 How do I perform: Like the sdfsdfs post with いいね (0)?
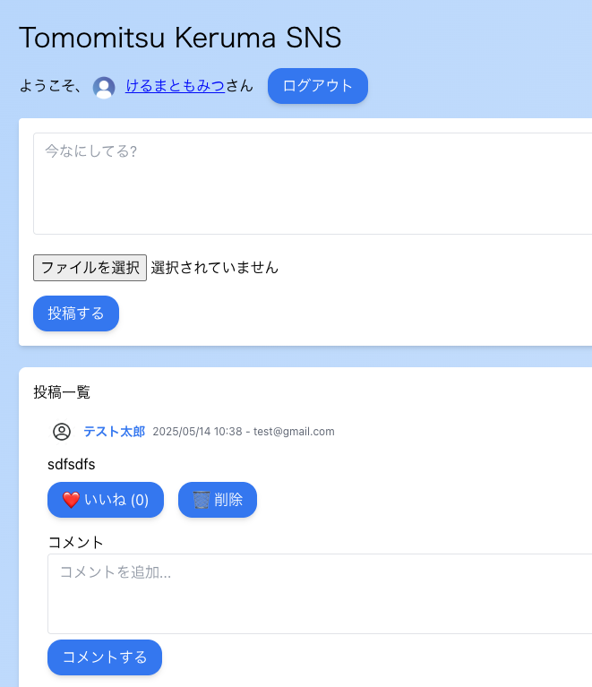point(106,500)
